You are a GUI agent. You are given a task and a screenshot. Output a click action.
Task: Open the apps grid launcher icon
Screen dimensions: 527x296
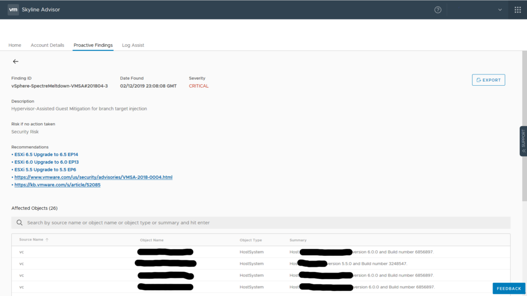point(518,10)
